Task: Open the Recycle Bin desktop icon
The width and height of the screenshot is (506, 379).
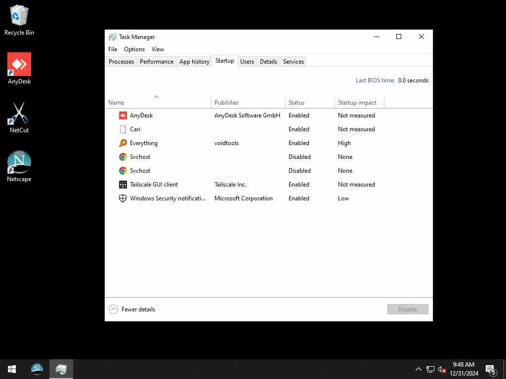Action: tap(19, 20)
